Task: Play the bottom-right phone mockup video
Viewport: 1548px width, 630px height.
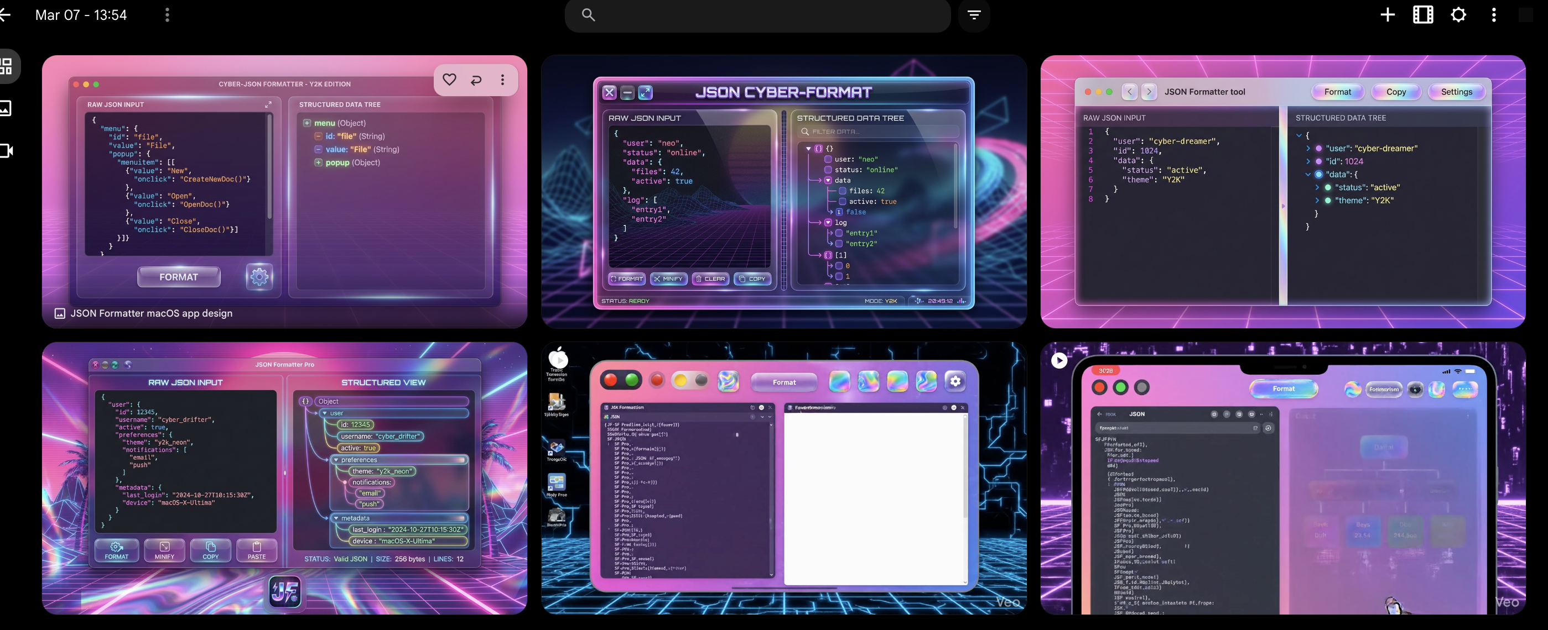Action: click(1059, 360)
